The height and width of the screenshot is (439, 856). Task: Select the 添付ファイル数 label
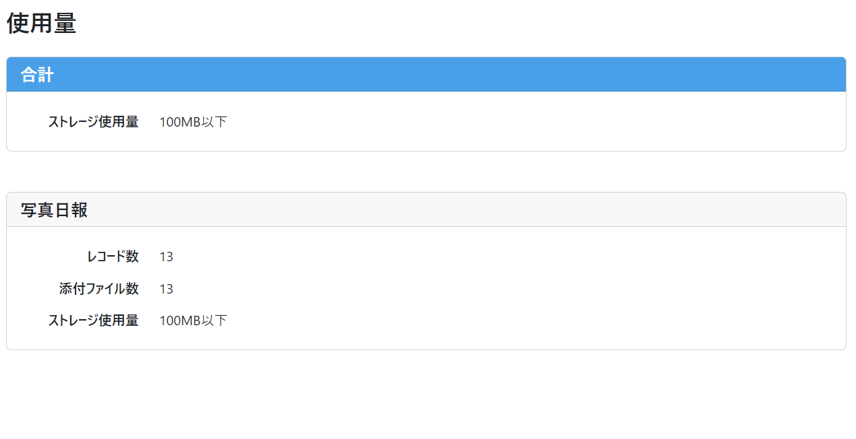pyautogui.click(x=99, y=289)
